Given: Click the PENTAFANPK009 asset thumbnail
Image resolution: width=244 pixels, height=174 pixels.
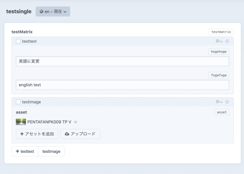Looking at the screenshot, I should 21,122.
